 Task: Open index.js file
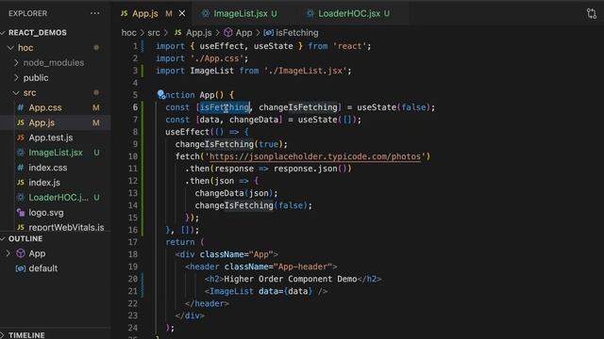[x=44, y=183]
